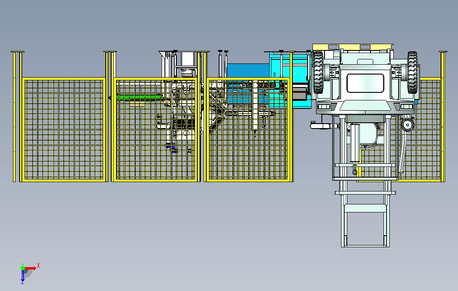
Task: Select the far left yellow fence post
Action: (x=14, y=116)
